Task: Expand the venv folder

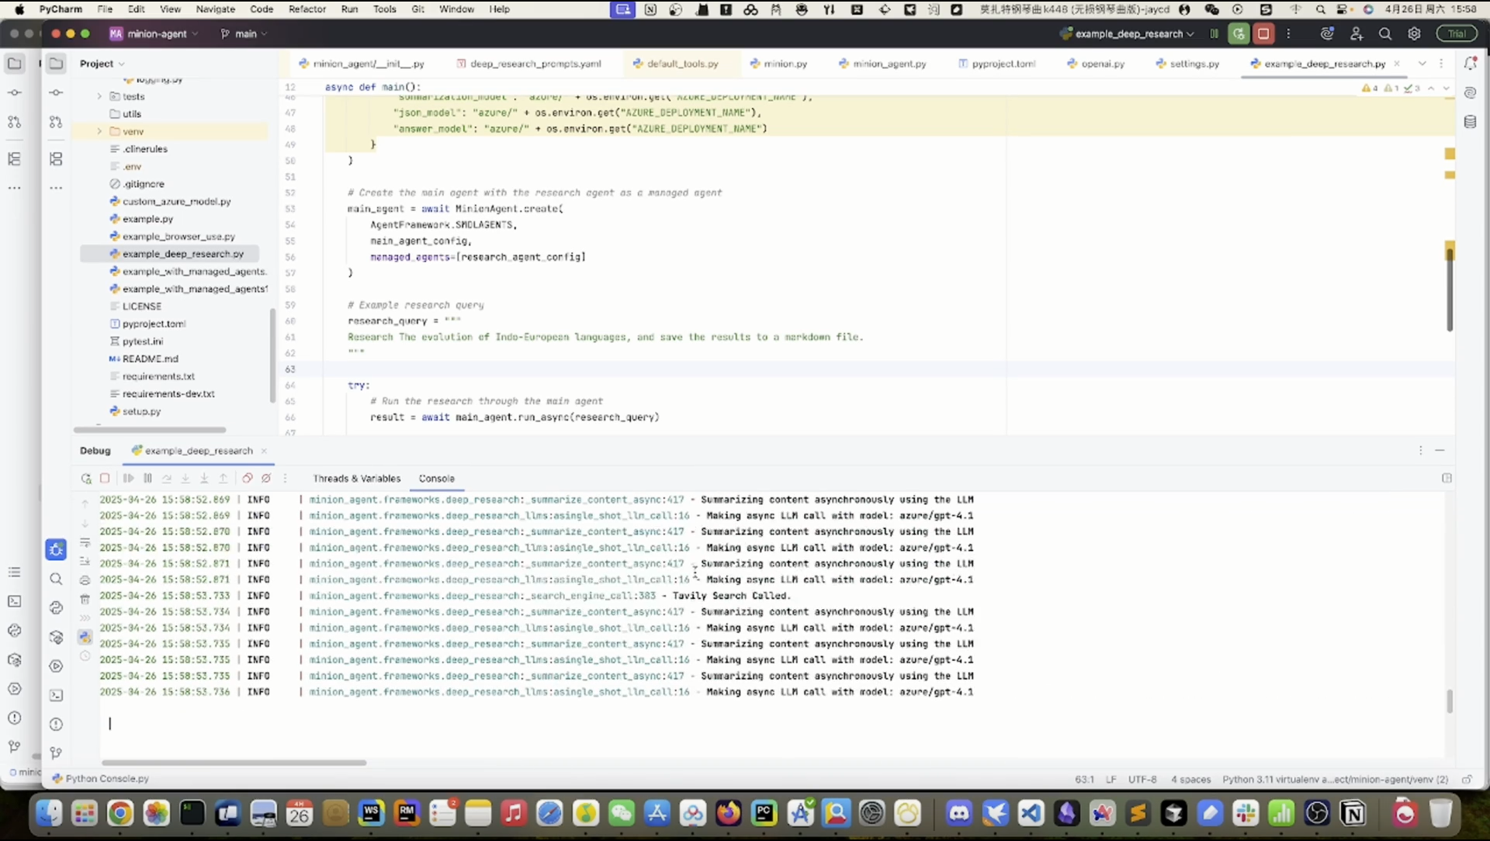Action: click(99, 131)
